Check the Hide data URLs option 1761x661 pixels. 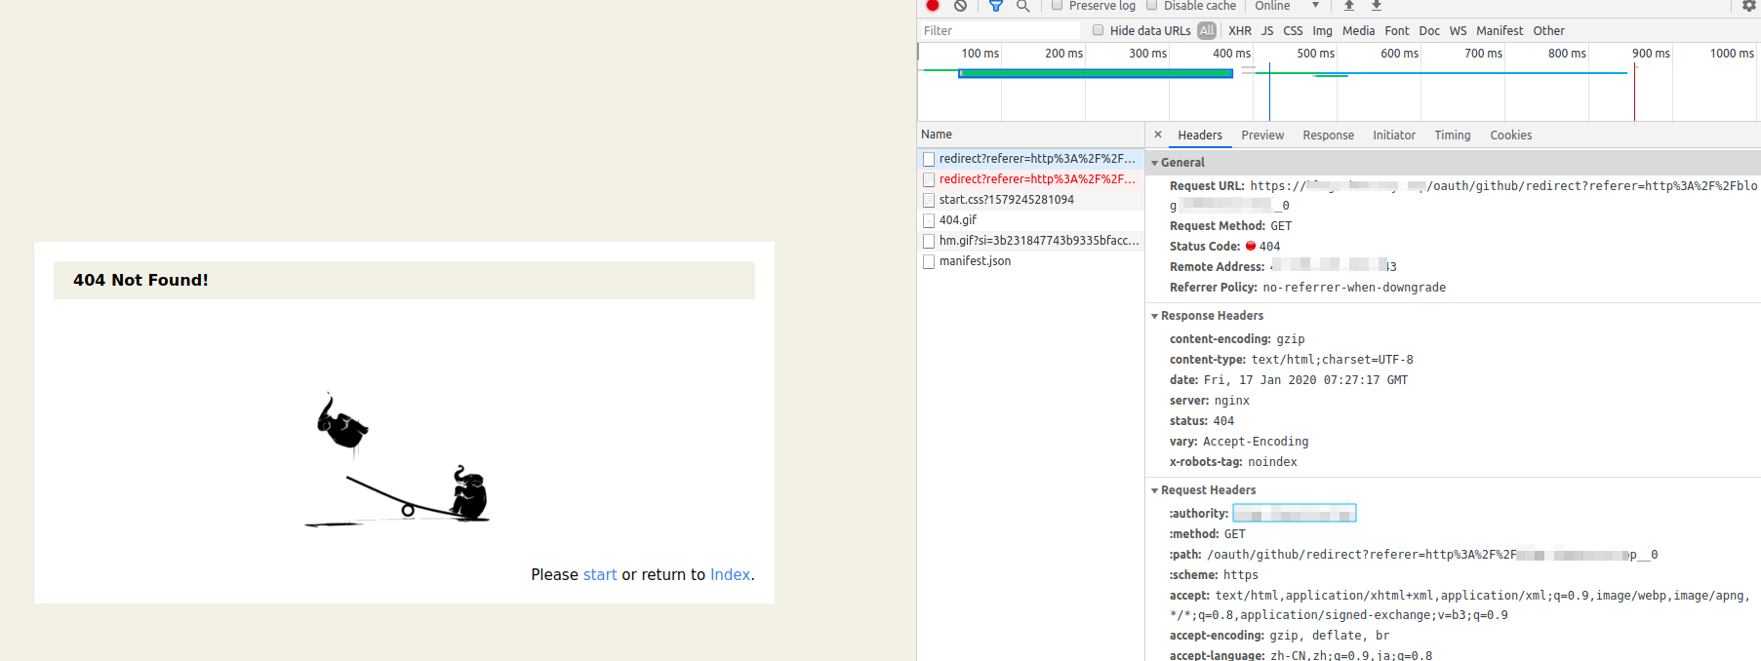coord(1099,30)
